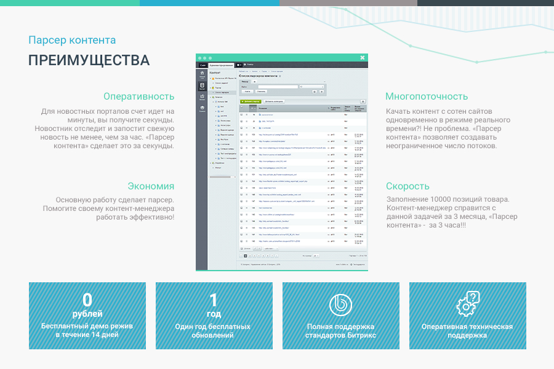The width and height of the screenshot is (554, 369).
Task: Toggle the select-all checkbox in table footer
Action: pyautogui.click(x=241, y=248)
